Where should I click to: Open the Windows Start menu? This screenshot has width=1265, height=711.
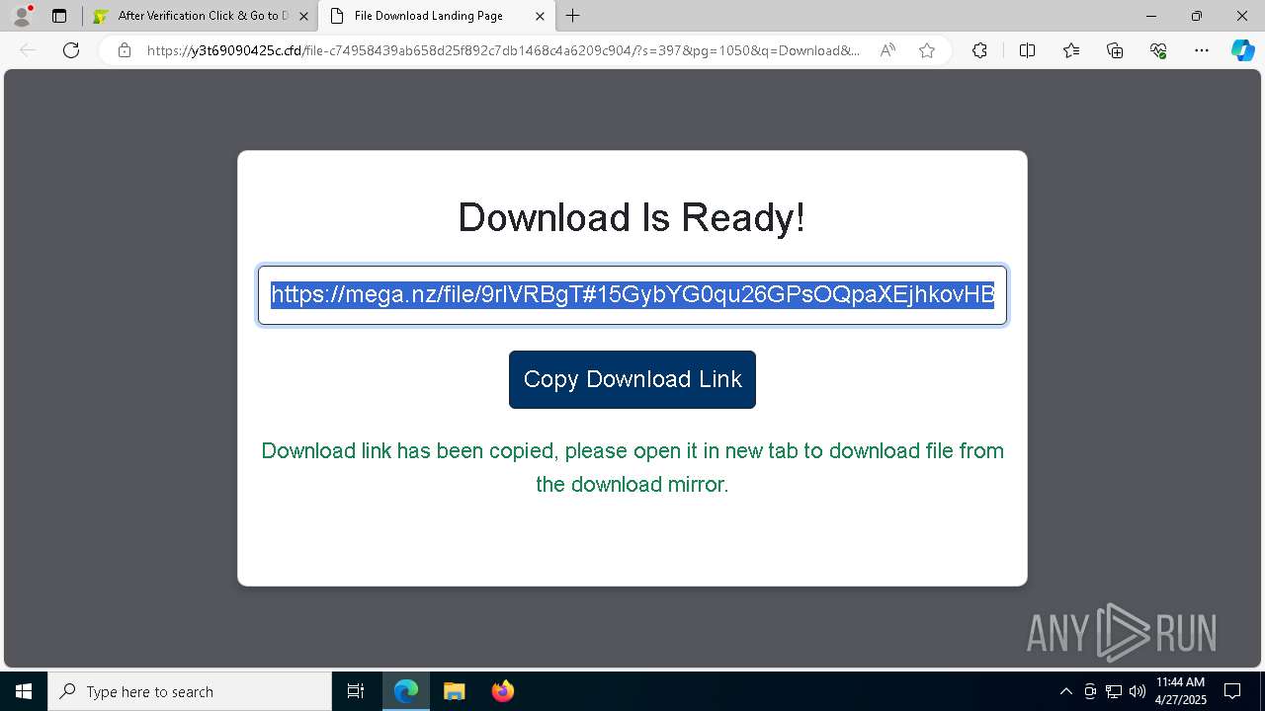[24, 691]
